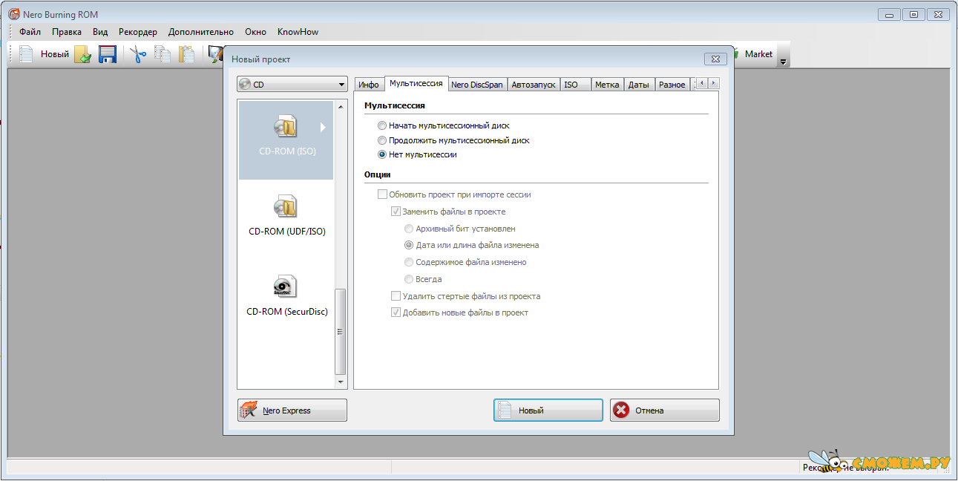Image resolution: width=958 pixels, height=481 pixels.
Task: Click the Отмена cancel button
Action: point(665,410)
